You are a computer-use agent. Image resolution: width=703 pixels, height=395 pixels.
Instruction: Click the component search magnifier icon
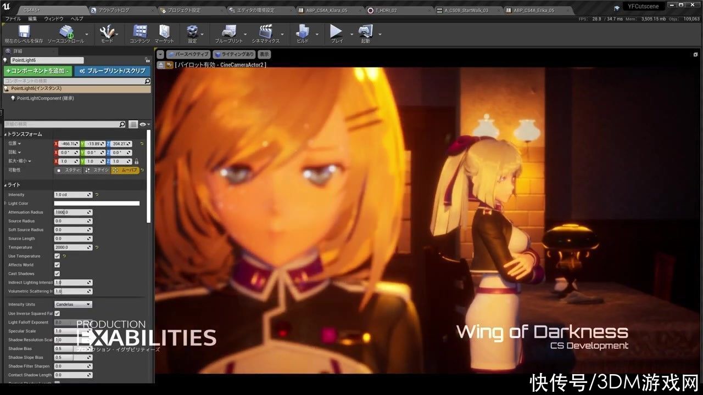pos(147,81)
